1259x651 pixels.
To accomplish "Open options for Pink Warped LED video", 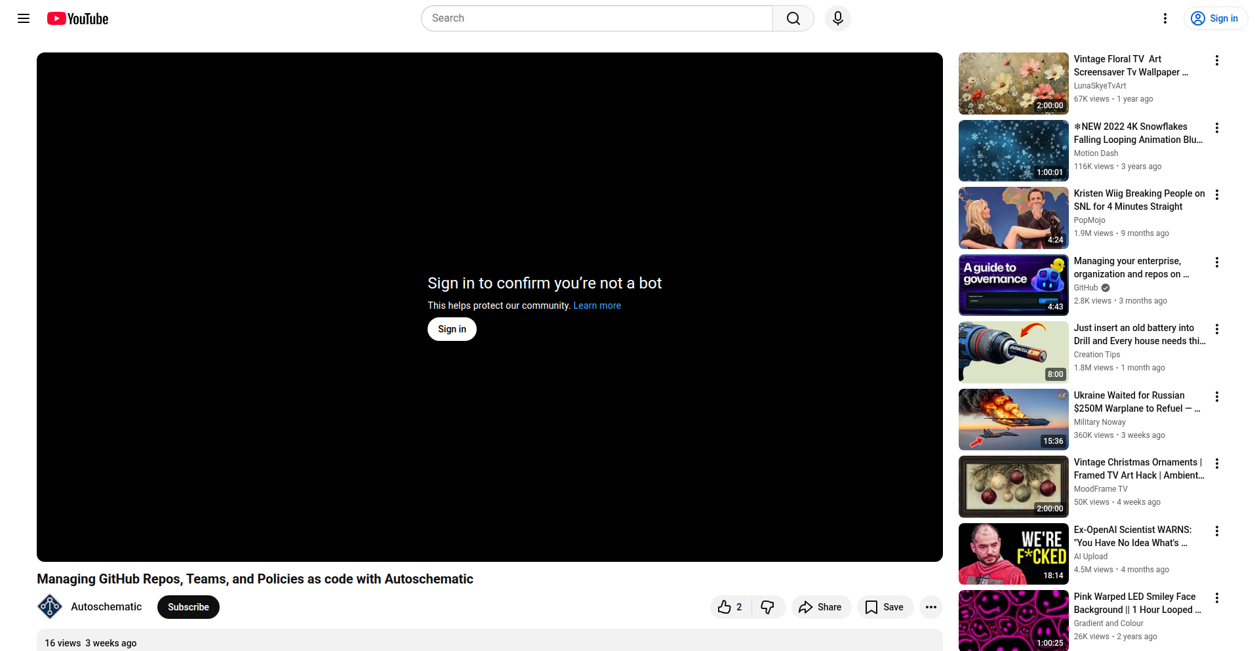I will [x=1217, y=598].
